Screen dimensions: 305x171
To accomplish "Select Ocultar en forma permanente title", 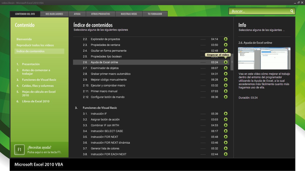I will coord(109,51).
